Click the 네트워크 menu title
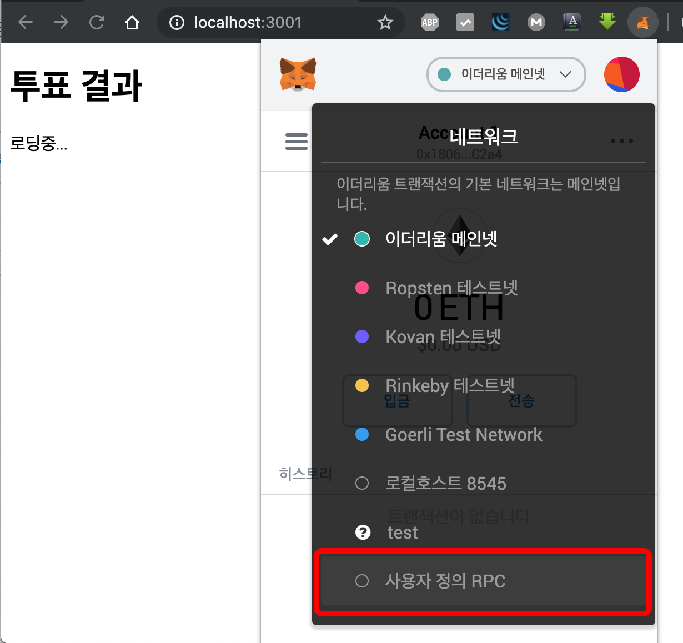Viewport: 683px width, 643px height. click(484, 136)
